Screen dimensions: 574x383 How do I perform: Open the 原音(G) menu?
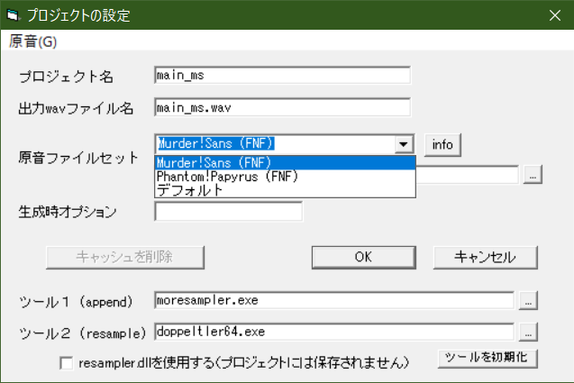pos(33,41)
